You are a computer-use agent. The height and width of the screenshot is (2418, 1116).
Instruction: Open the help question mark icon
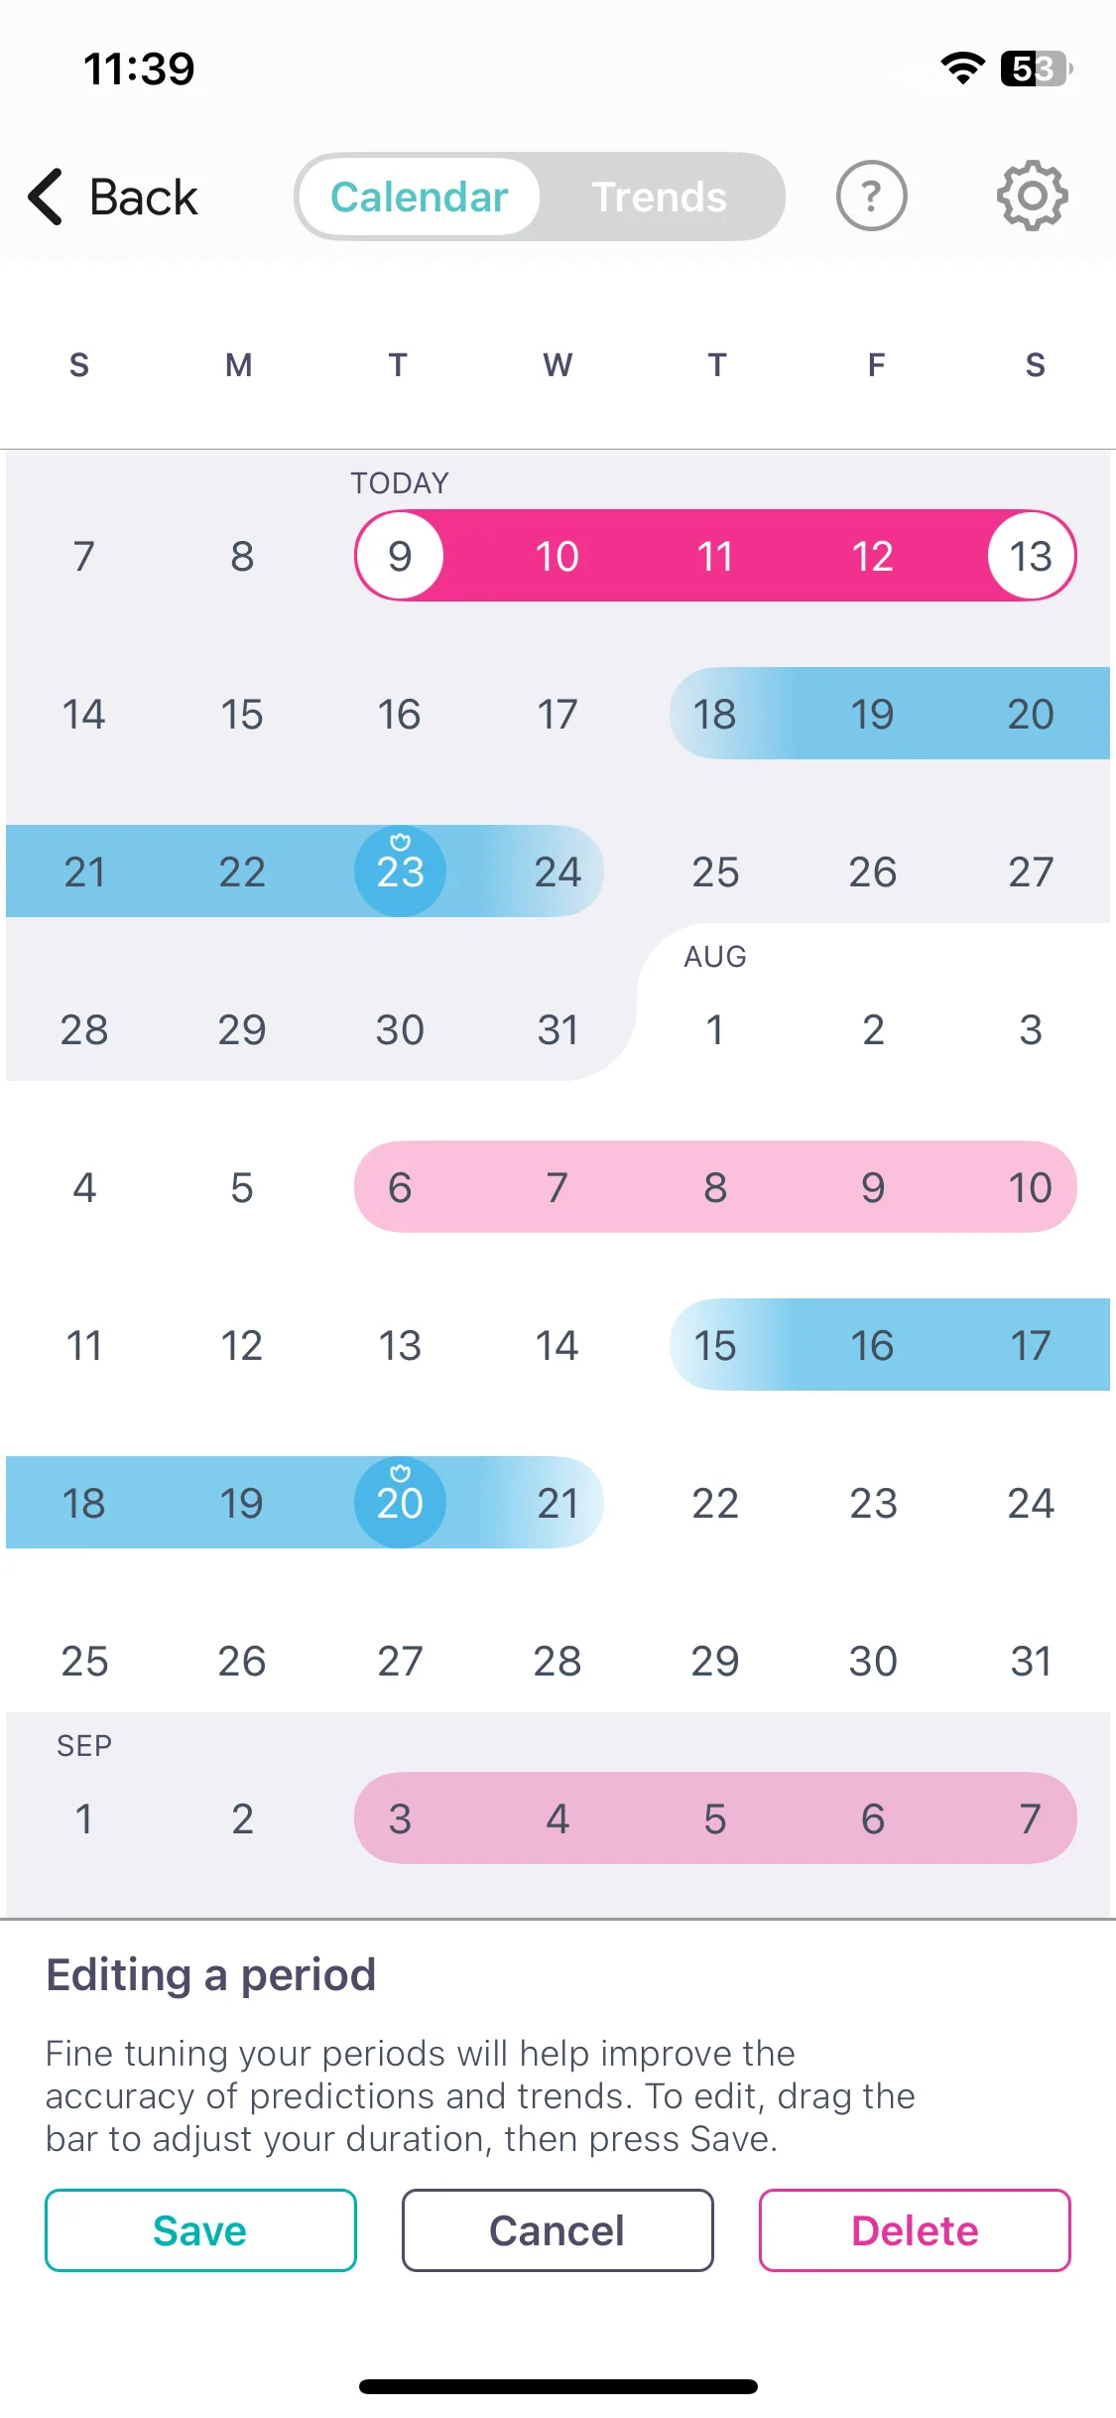pyautogui.click(x=871, y=197)
